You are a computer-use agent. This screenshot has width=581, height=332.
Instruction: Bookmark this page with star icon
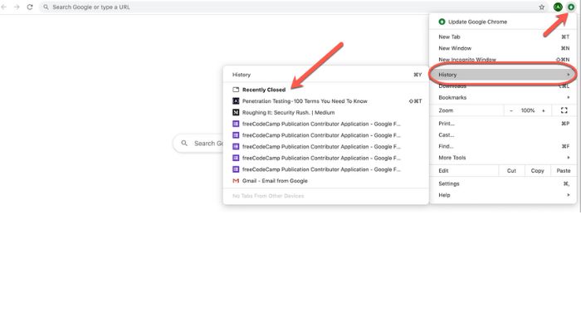point(541,7)
